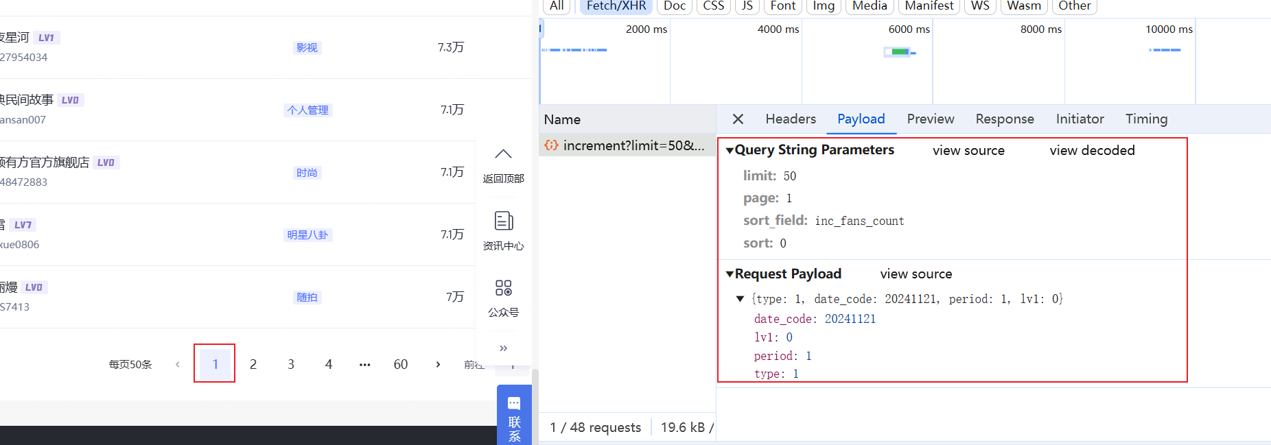Click the JSON icon of the increment request

551,145
